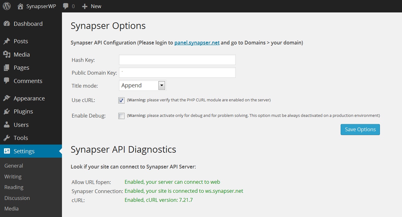Open General settings submenu
This screenshot has height=217, width=402.
[x=14, y=166]
